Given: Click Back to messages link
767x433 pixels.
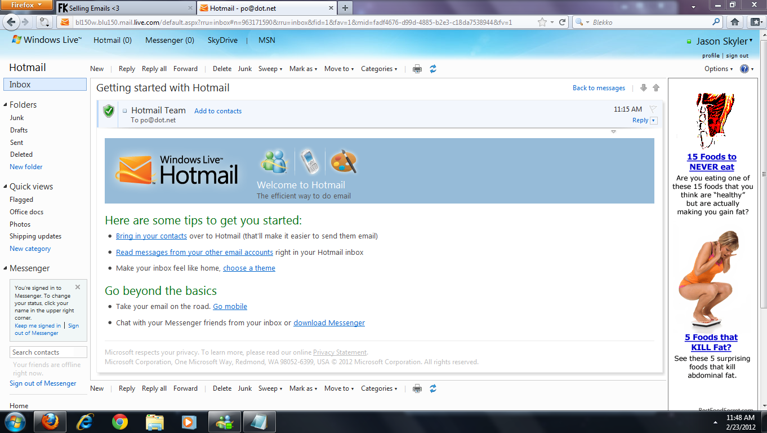Looking at the screenshot, I should click(599, 88).
